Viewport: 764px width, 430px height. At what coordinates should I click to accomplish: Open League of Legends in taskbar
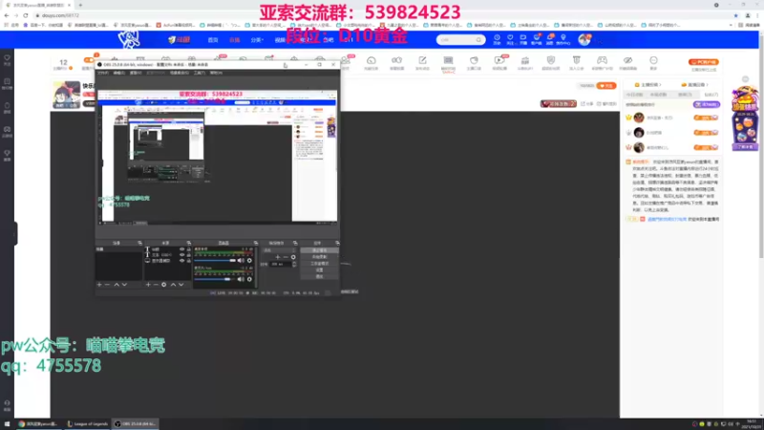[x=88, y=423]
